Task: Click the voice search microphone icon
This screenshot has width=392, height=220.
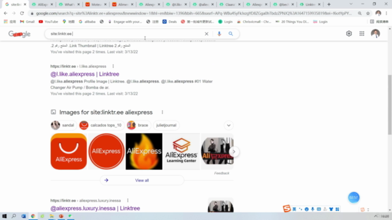Action: (x=219, y=34)
